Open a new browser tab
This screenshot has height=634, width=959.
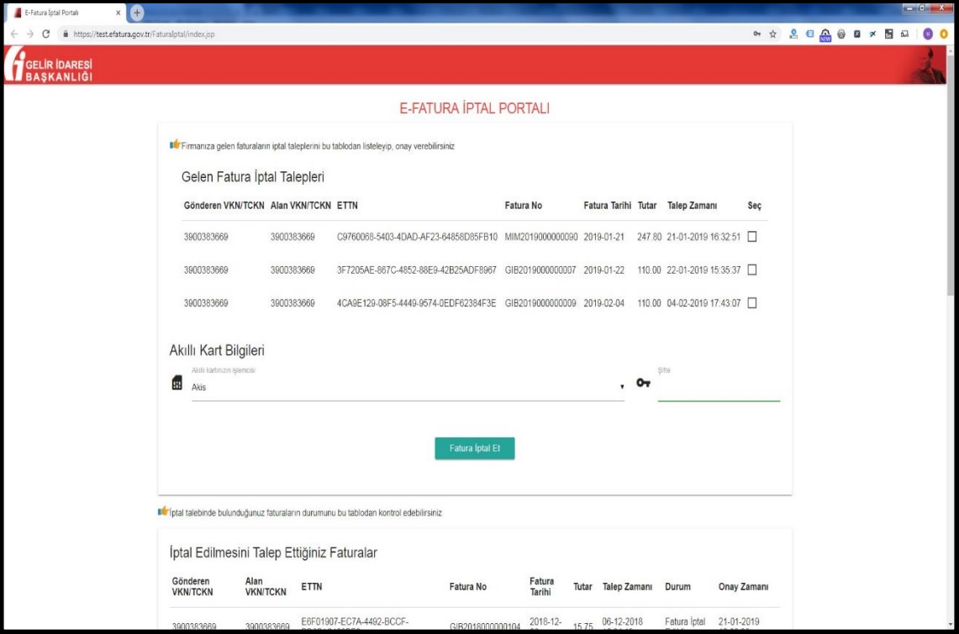click(137, 12)
